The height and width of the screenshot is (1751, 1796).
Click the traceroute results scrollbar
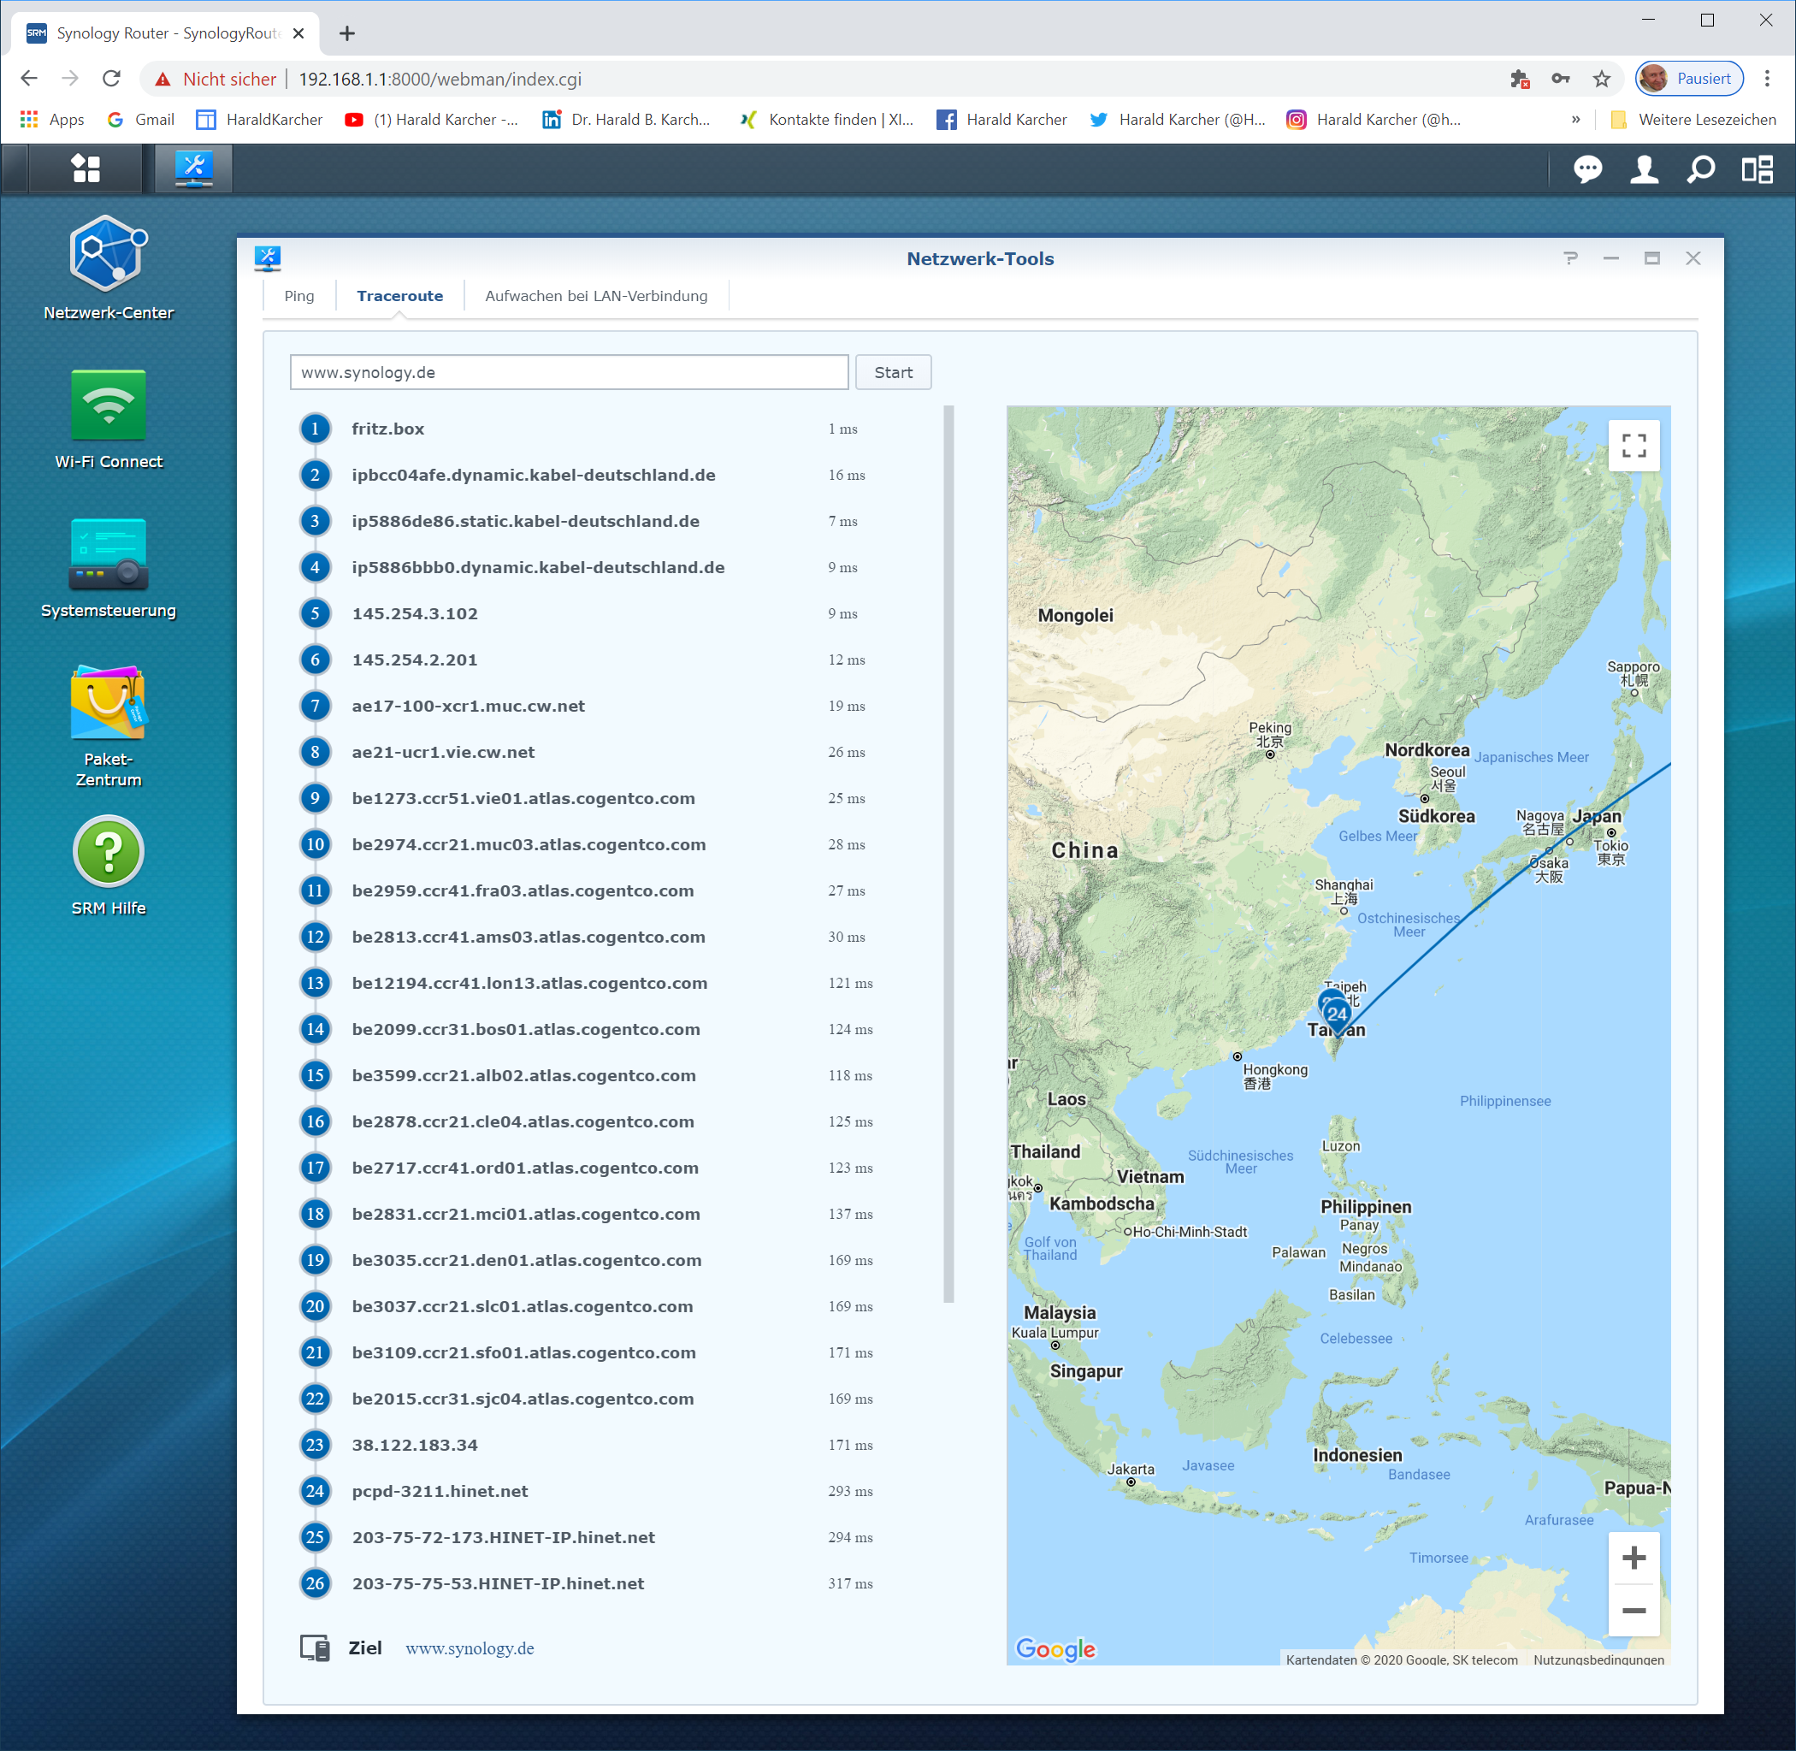pos(948,855)
